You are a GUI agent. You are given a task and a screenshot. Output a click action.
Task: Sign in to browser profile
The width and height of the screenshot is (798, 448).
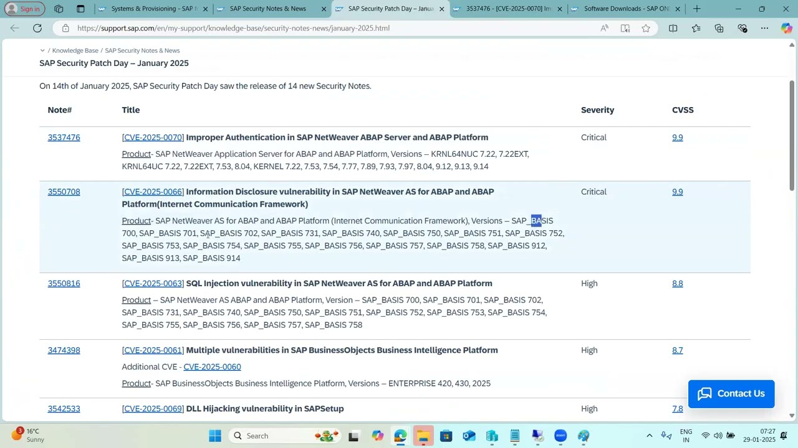[x=23, y=9]
